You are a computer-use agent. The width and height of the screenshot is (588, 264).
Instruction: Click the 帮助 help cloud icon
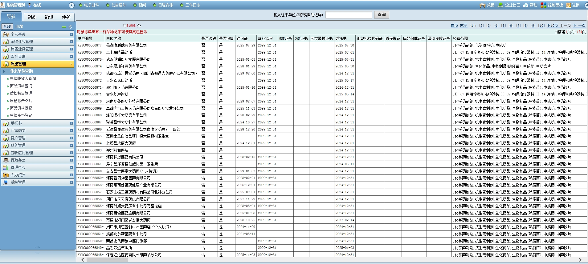click(526, 5)
